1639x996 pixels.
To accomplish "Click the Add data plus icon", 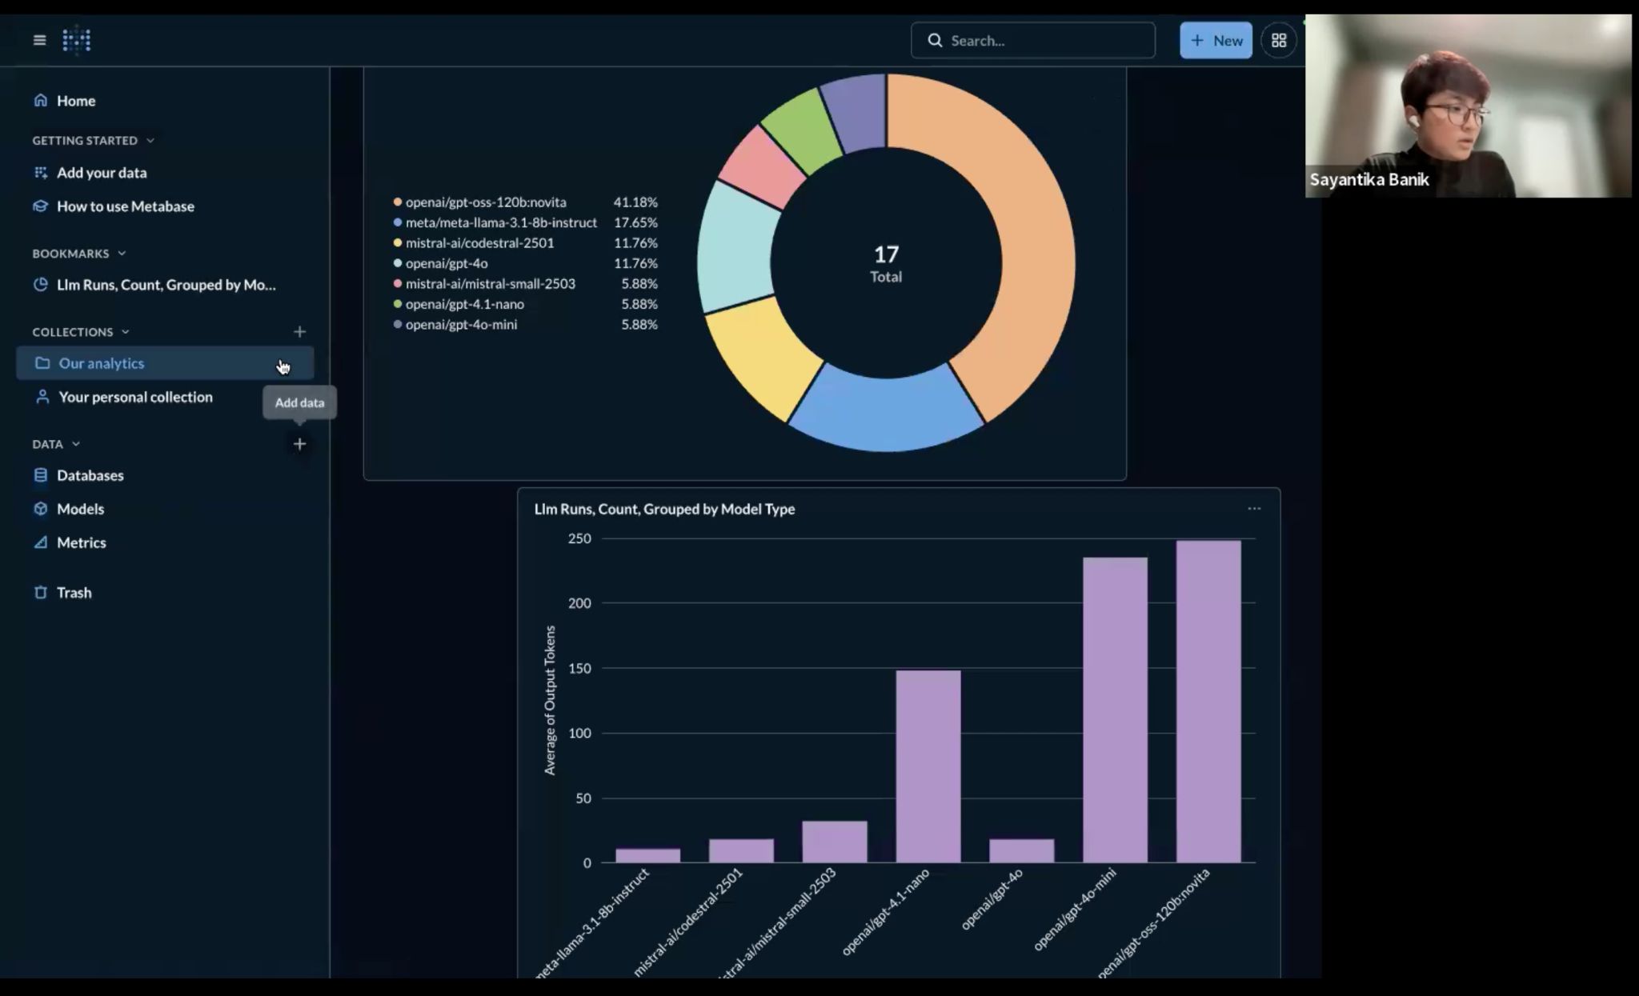I will pos(299,443).
